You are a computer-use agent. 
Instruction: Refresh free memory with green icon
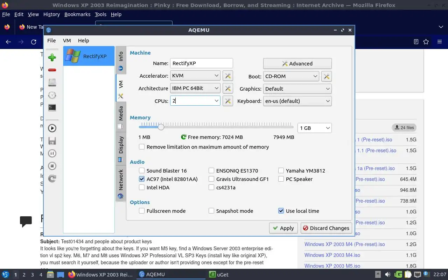(184, 137)
